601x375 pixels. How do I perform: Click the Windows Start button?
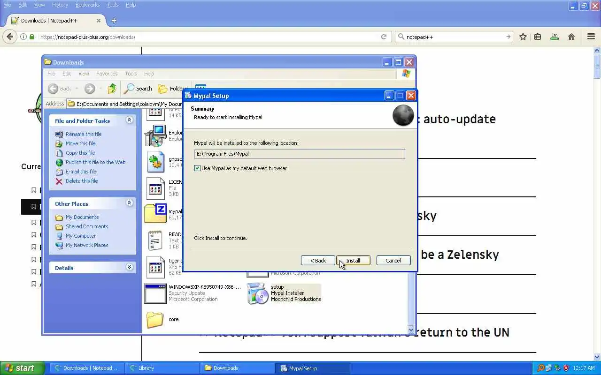pos(23,368)
